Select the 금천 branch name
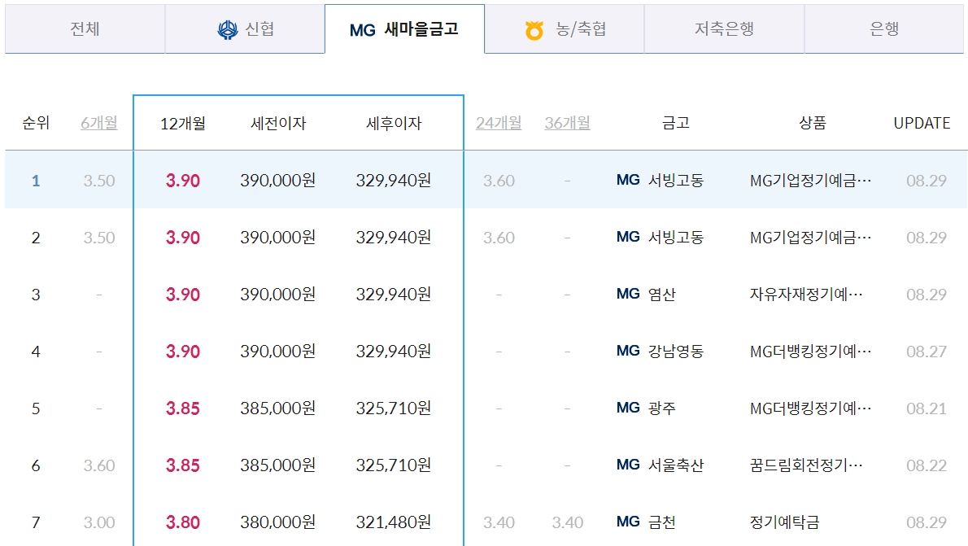This screenshot has height=546, width=968. pyautogui.click(x=662, y=522)
